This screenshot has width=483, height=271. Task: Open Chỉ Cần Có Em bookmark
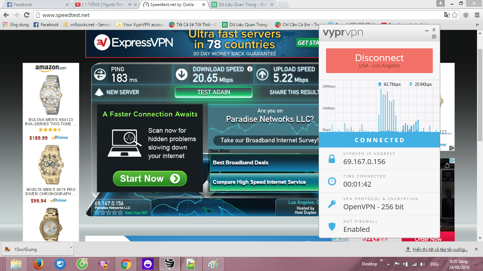coord(299,25)
